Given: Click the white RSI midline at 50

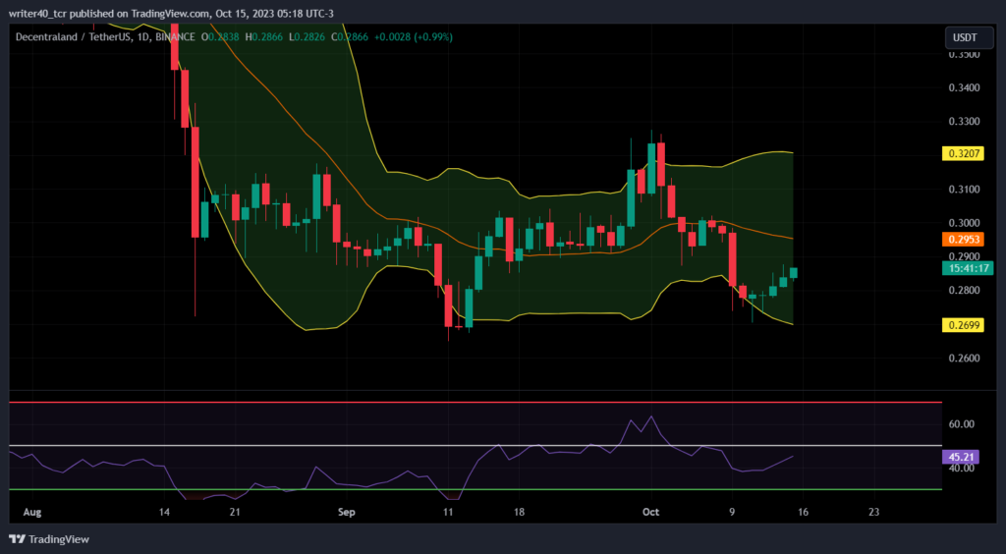Looking at the screenshot, I should tap(475, 445).
